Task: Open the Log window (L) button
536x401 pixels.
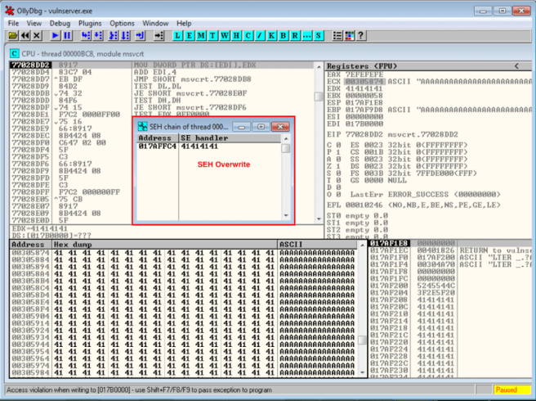Action: 178,36
